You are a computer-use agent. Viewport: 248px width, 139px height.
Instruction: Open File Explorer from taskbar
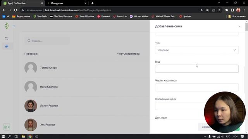click(x=23, y=136)
